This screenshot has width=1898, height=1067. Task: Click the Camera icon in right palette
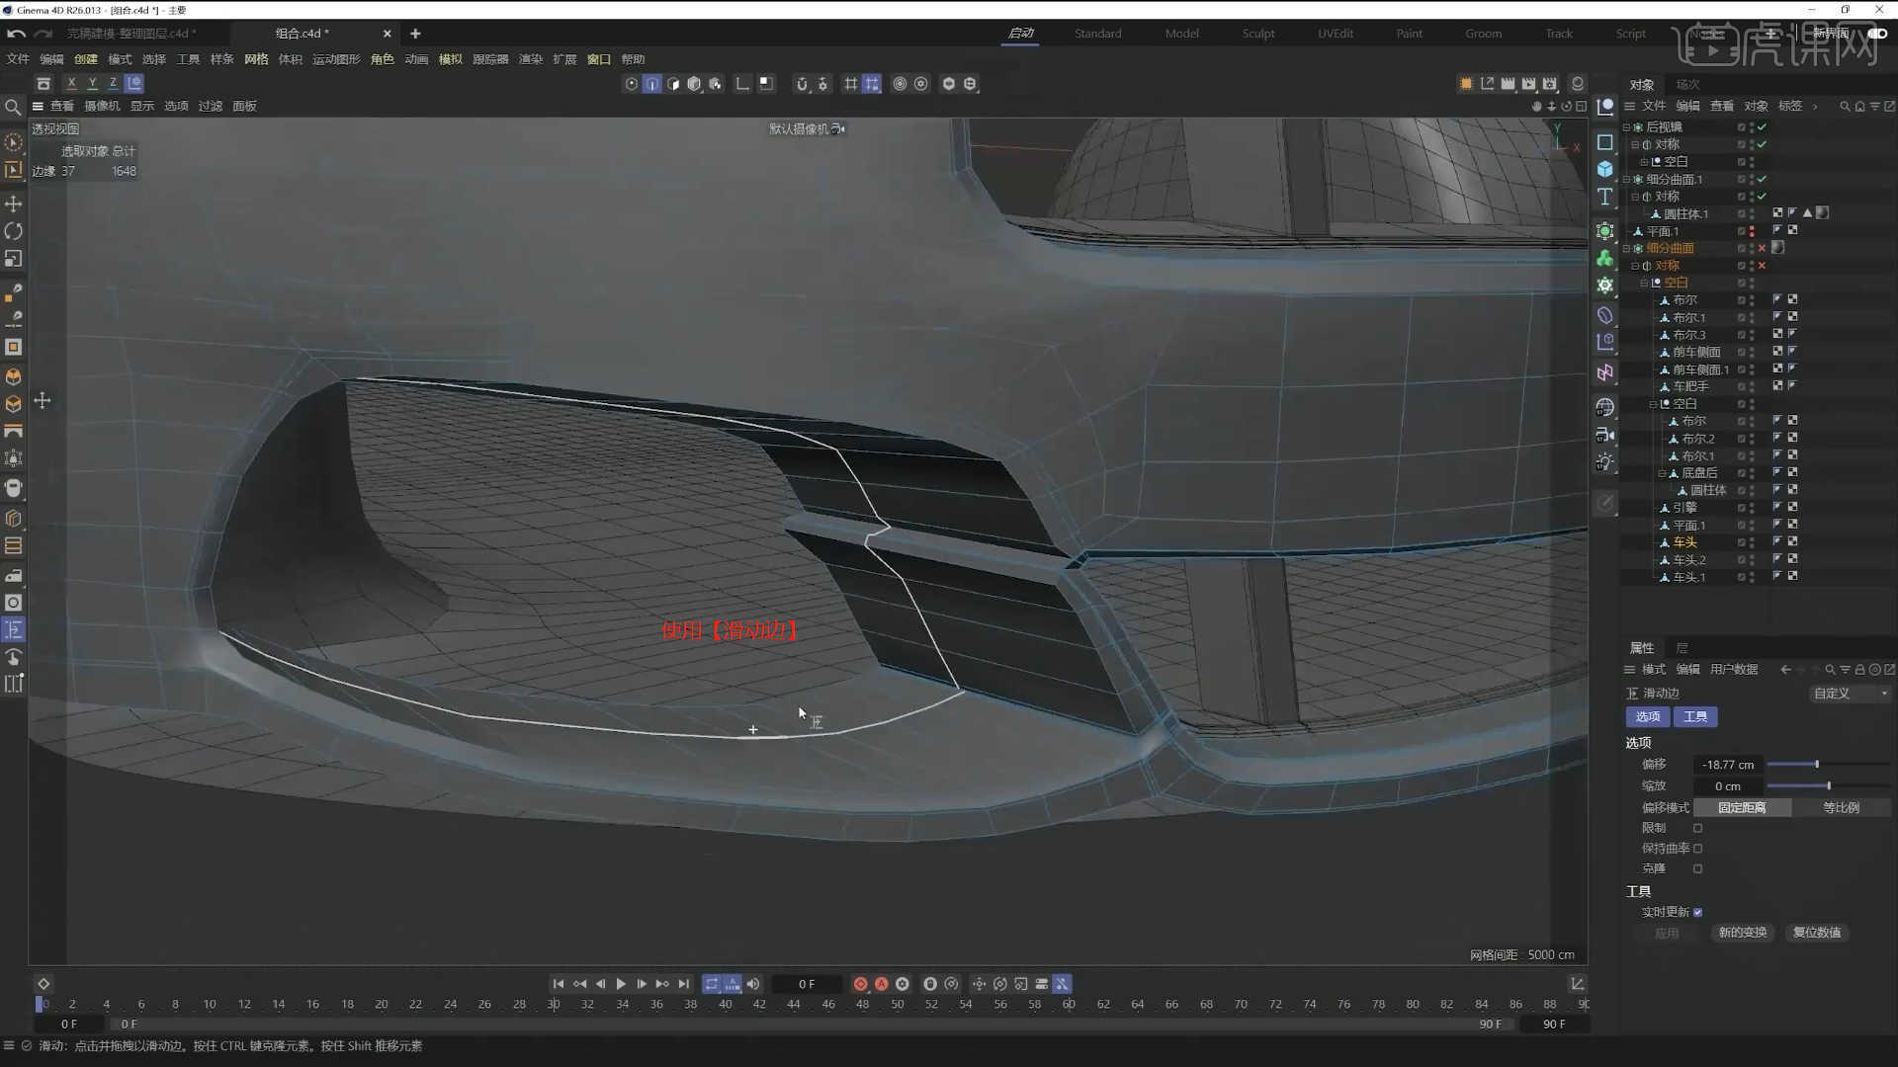point(1605,435)
